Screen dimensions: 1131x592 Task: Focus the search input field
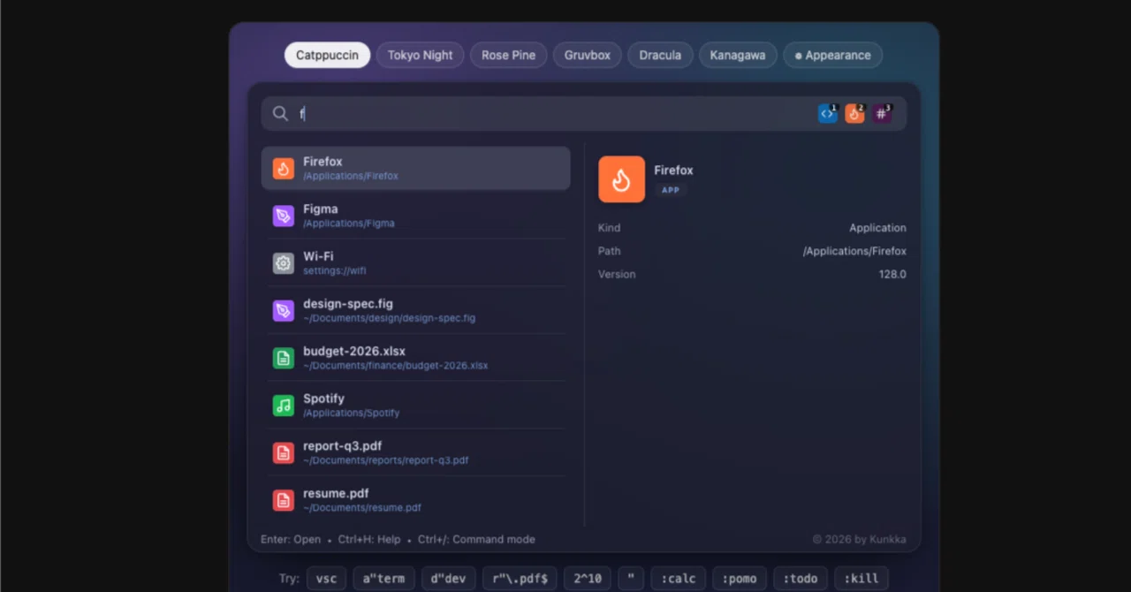click(557, 114)
